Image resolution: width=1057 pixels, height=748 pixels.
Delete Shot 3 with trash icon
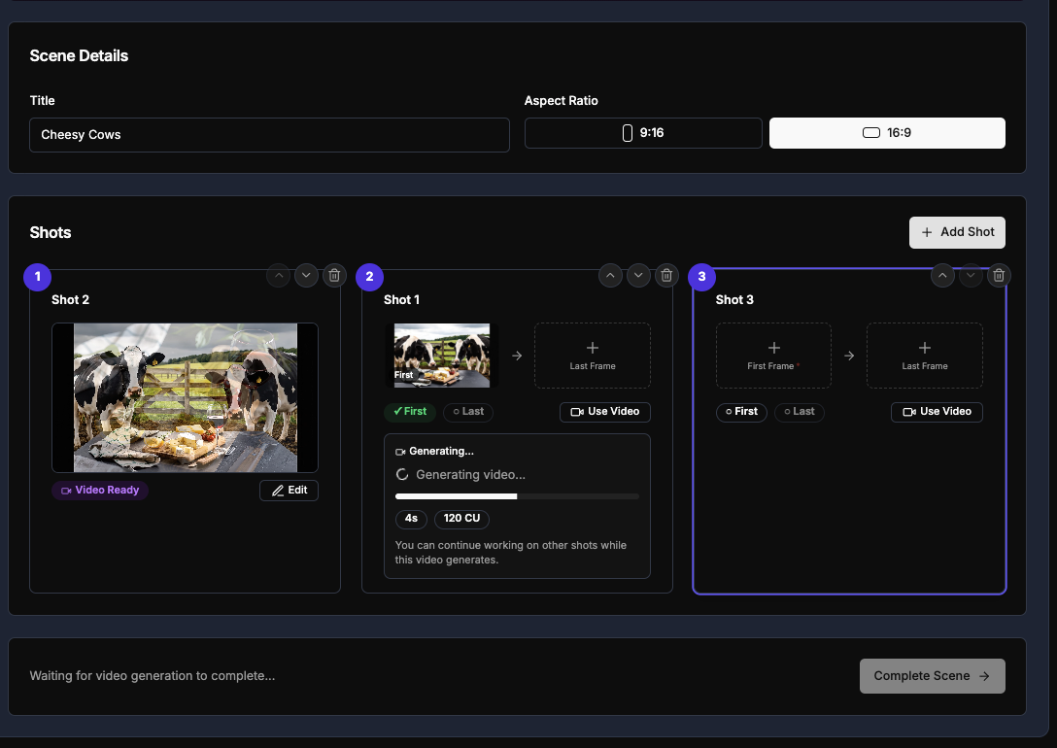[x=998, y=276]
